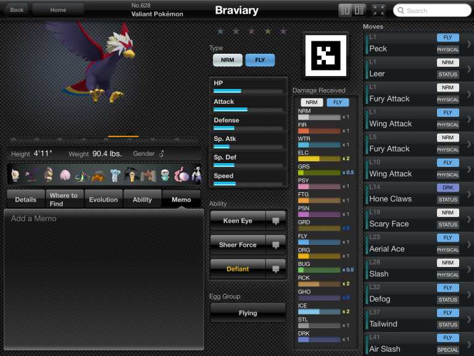Expand the Defog move chevron
Image resolution: width=474 pixels, height=356 pixels.
[x=469, y=294]
